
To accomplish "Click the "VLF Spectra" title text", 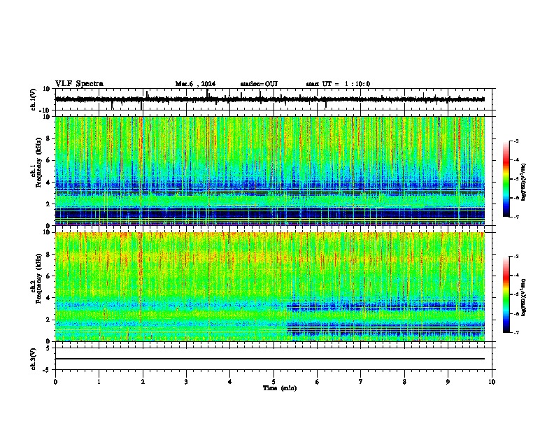I will point(79,83).
